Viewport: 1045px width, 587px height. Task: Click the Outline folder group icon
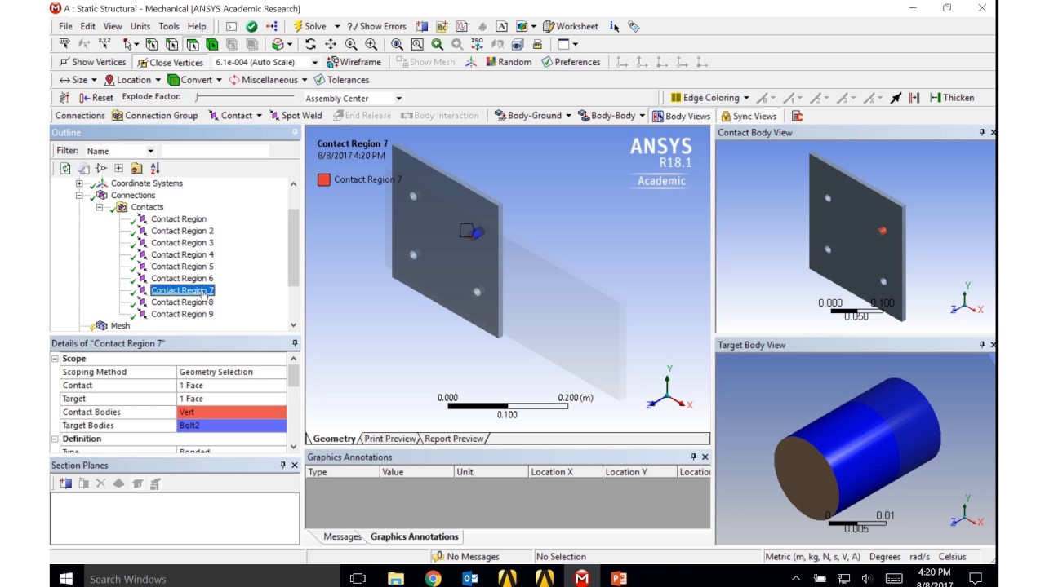(136, 169)
